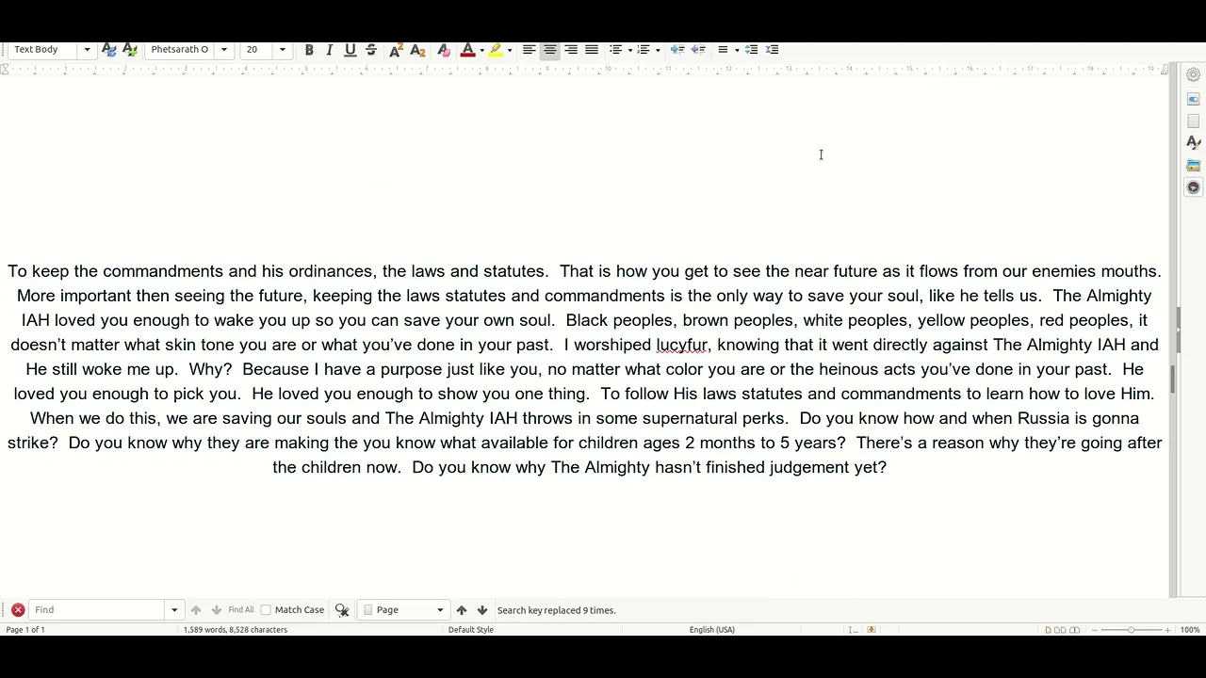Click document modified save indicator
Viewport: 1206px width, 678px height.
click(872, 630)
